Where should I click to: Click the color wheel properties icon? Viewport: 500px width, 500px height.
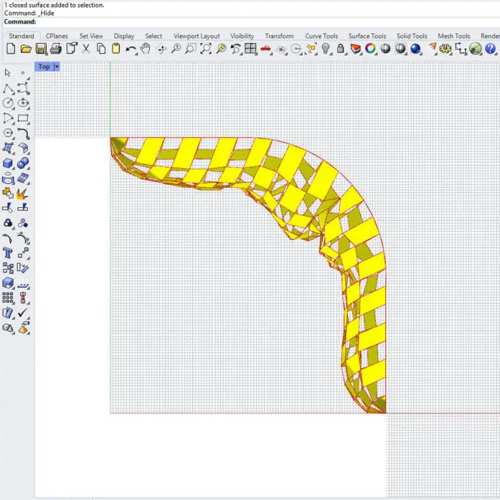[371, 49]
